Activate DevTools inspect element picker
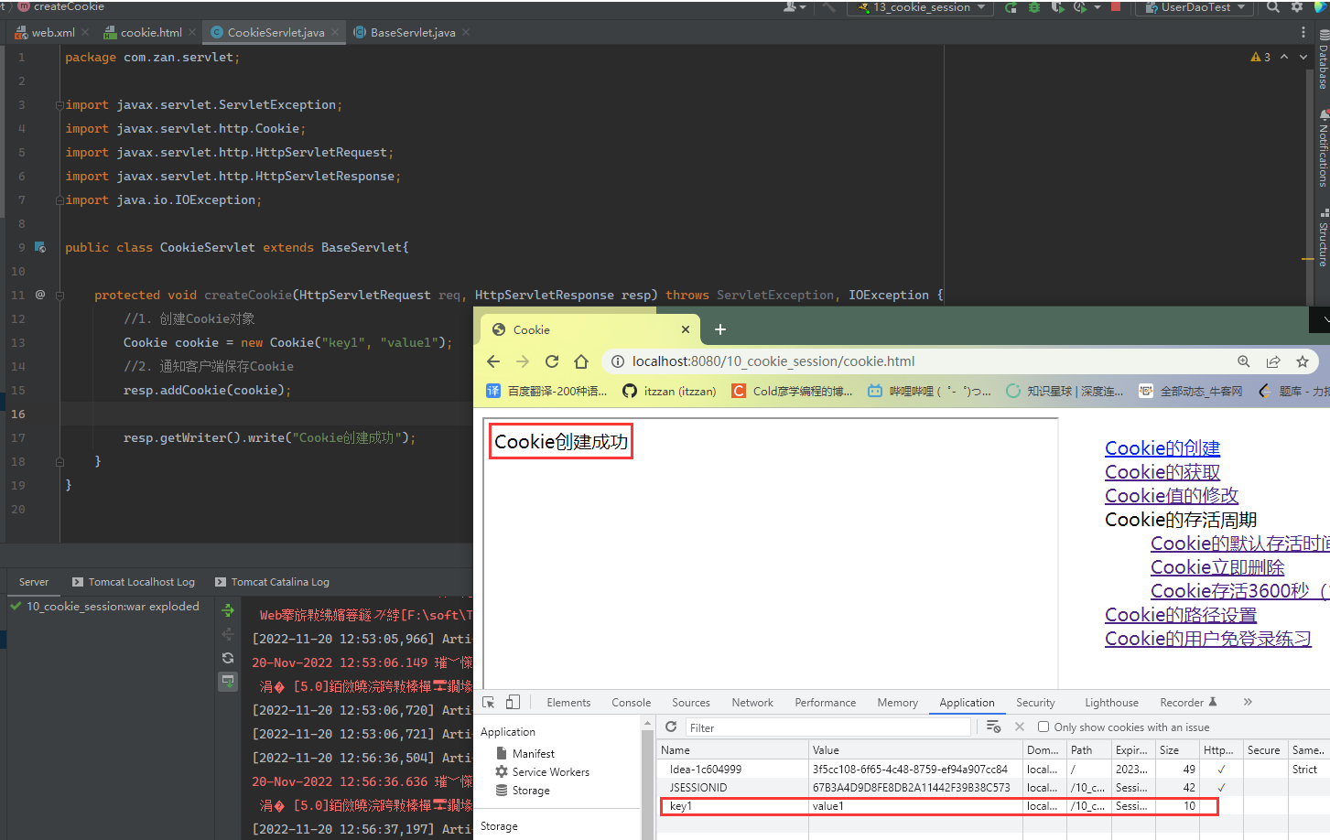1330x840 pixels. pos(489,703)
